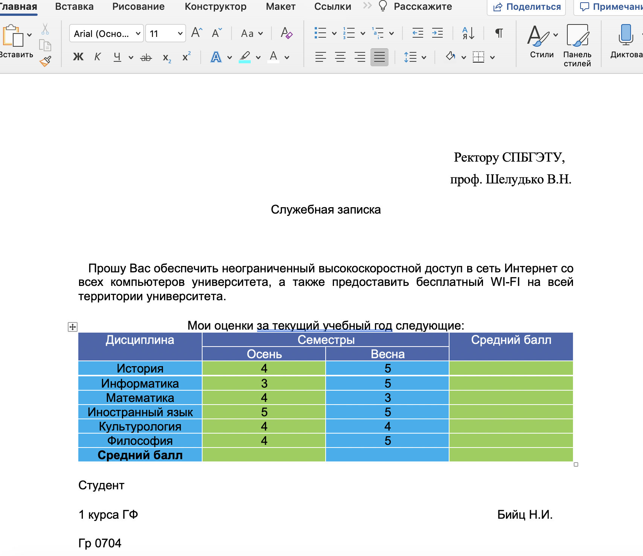Click the table resize handle
The width and height of the screenshot is (643, 556).
[576, 464]
